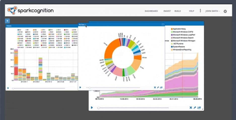Share the pie chart via export icon
The height and width of the screenshot is (120, 236).
pos(161,87)
